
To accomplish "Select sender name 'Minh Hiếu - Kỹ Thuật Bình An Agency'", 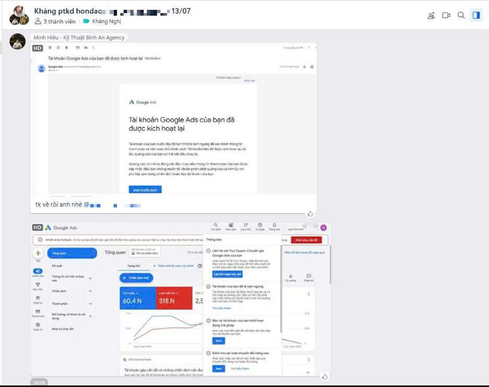I will (79, 38).
